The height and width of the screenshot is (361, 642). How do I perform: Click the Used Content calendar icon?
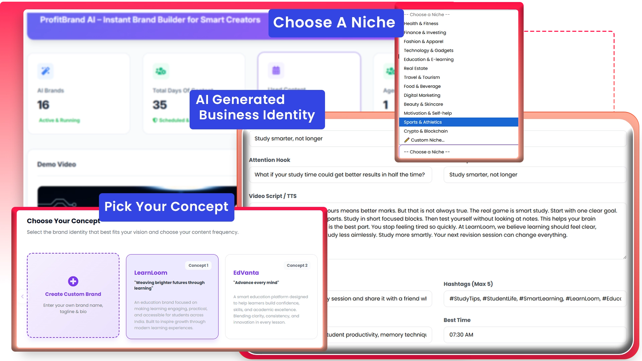(x=276, y=71)
